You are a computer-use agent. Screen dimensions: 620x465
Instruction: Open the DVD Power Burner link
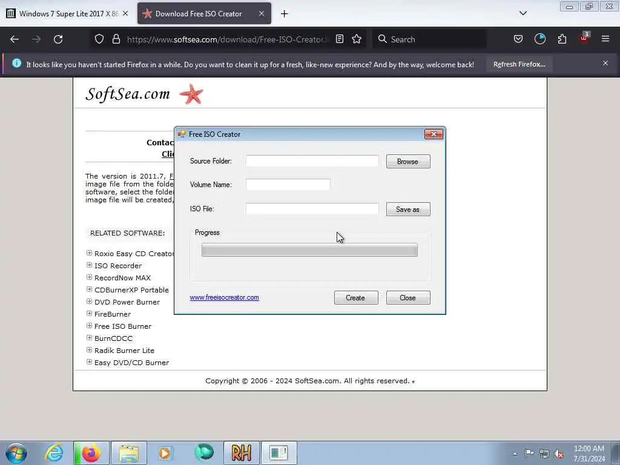point(127,302)
